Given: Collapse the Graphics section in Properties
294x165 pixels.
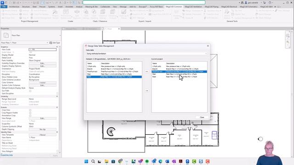Looking at the screenshot, I should pos(57,47).
